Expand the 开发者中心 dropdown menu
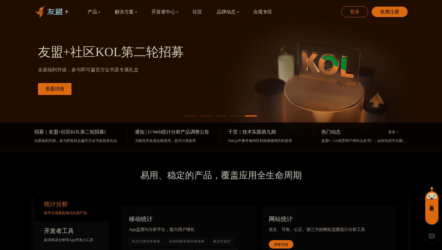 (x=165, y=12)
